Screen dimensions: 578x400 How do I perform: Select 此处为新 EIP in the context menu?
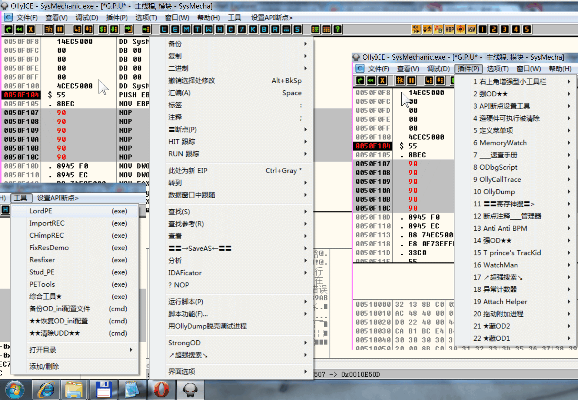pos(238,170)
